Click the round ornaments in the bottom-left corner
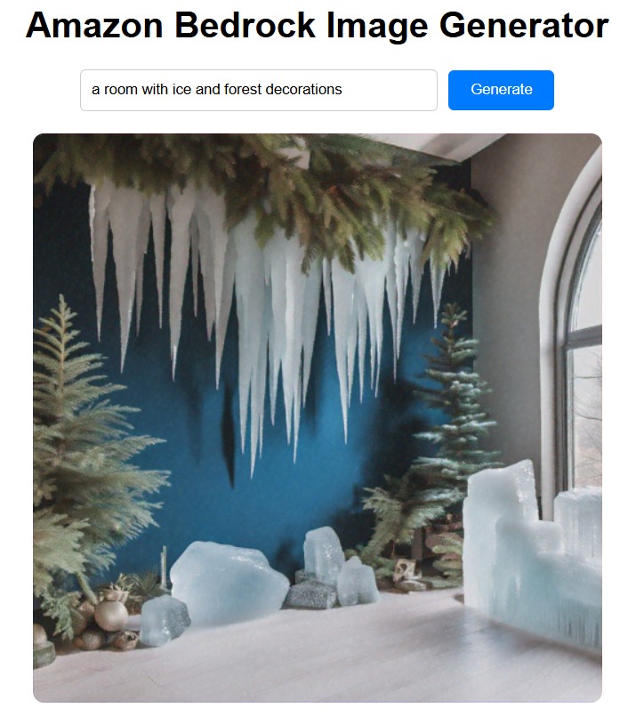 (103, 621)
